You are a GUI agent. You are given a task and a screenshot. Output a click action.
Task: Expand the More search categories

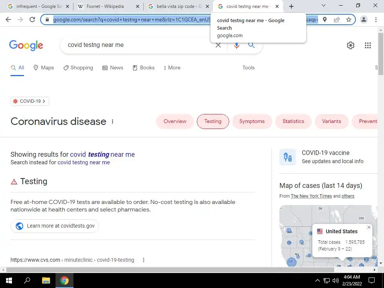point(172,68)
